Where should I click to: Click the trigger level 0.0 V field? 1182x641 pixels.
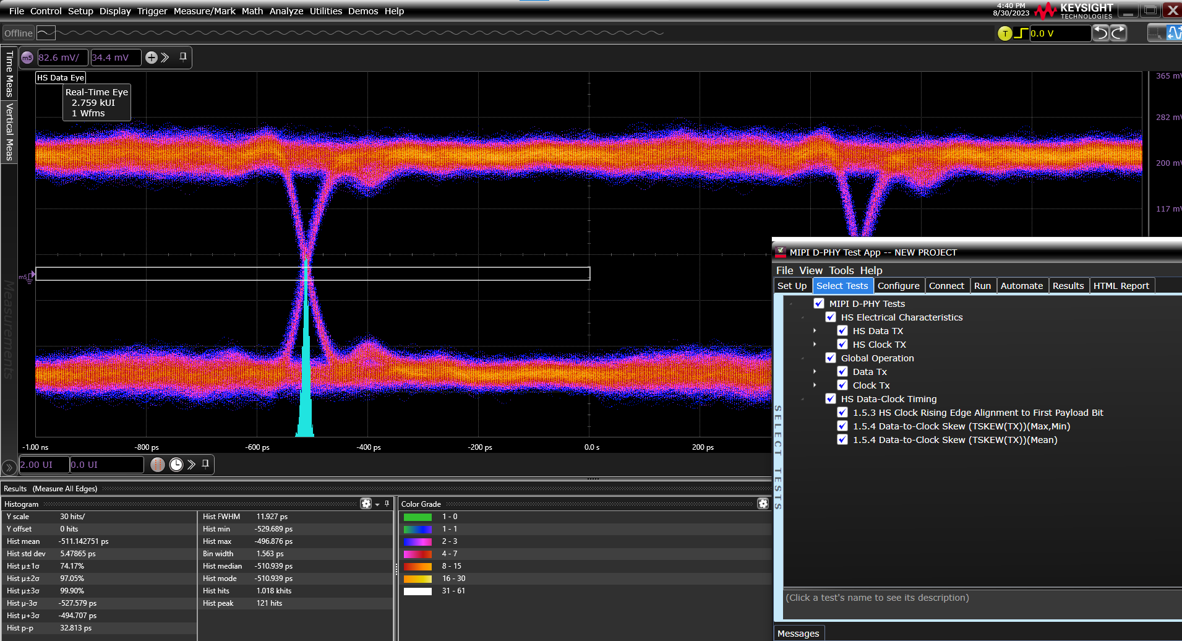[1059, 33]
